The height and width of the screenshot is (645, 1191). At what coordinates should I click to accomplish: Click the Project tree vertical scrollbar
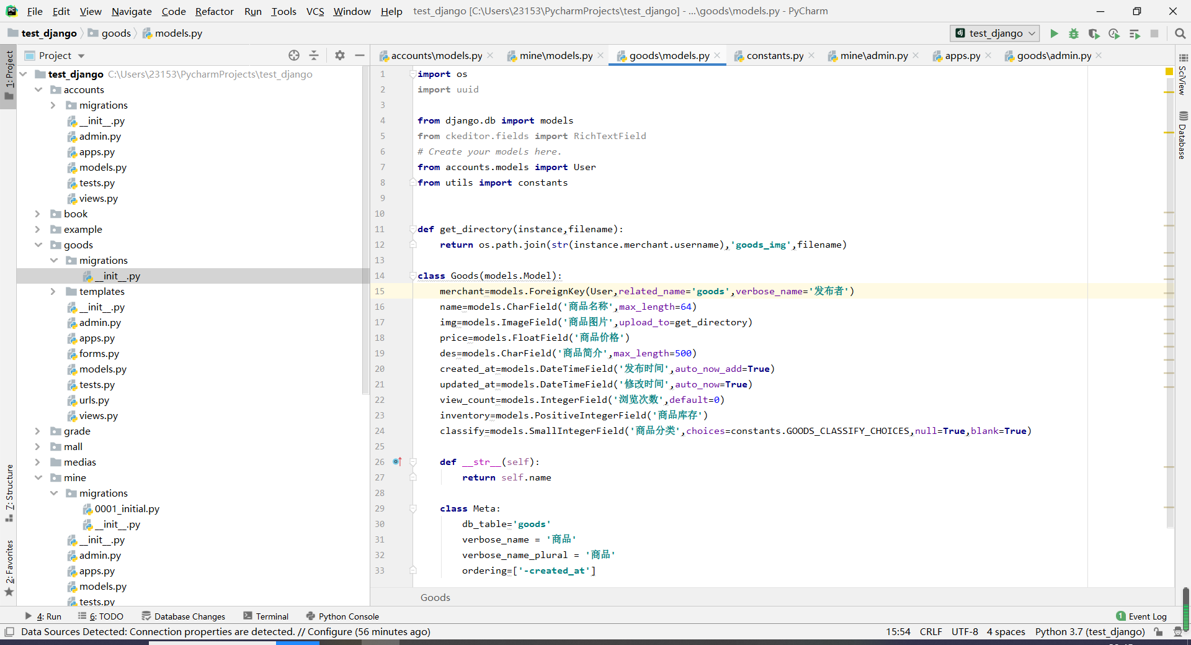click(366, 230)
